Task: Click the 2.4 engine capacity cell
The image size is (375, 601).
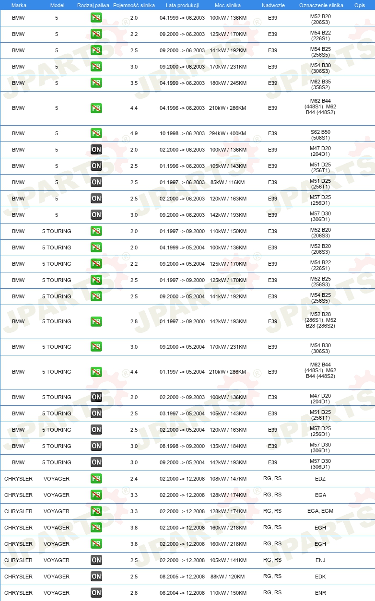Action: click(134, 479)
